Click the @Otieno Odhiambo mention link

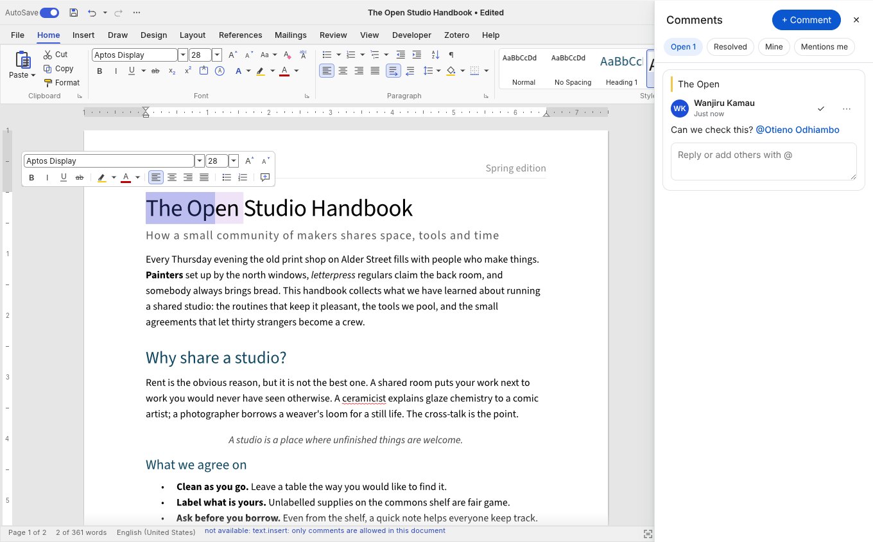click(x=797, y=130)
